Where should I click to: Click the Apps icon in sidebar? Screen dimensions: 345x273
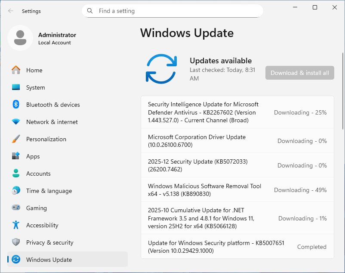[x=16, y=156]
